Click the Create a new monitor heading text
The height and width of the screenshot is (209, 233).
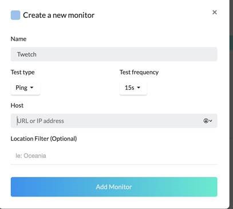click(x=58, y=15)
